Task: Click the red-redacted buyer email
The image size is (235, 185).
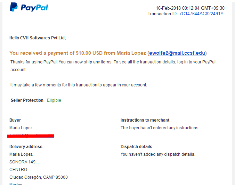Action: click(32, 135)
